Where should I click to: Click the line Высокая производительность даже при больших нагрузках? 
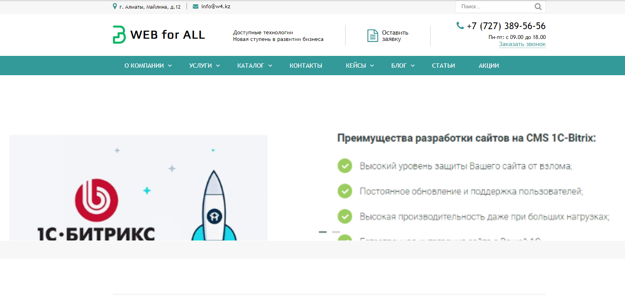(484, 216)
